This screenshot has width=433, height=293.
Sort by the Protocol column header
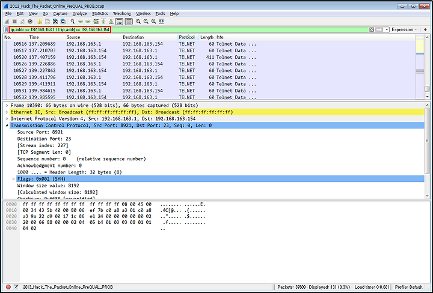click(188, 37)
